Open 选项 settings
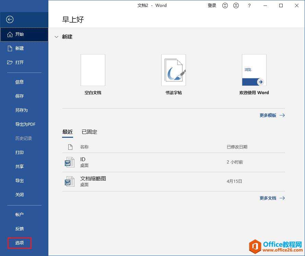This screenshot has width=305, height=256. tap(20, 243)
